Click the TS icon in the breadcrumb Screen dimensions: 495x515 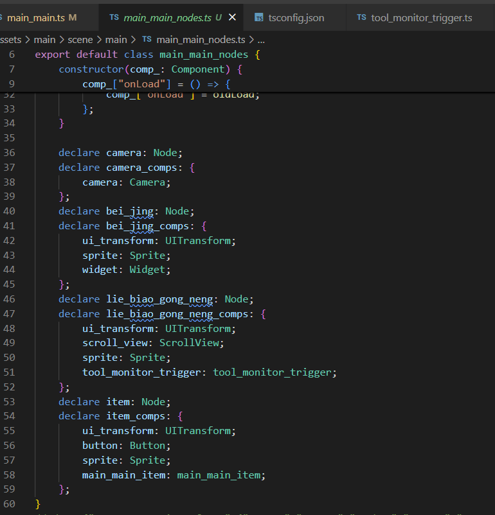147,39
